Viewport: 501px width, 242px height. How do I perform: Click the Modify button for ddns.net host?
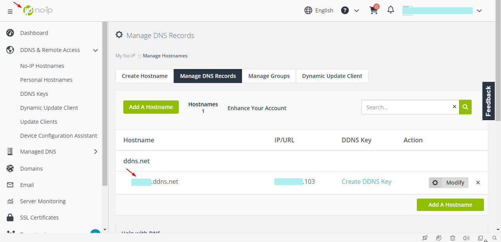(449, 183)
